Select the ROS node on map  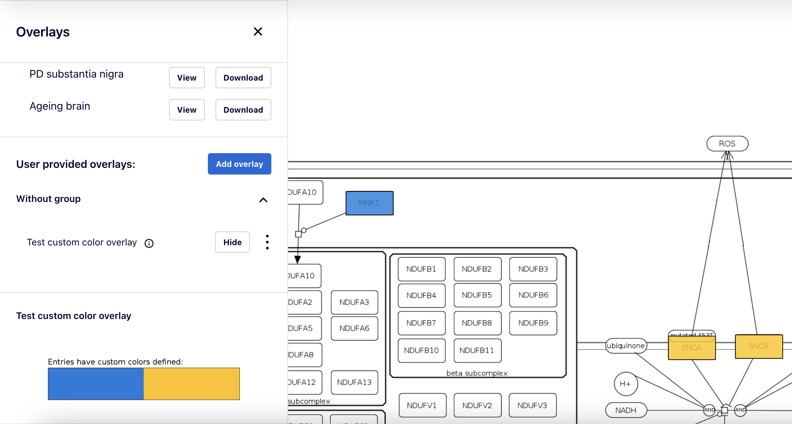727,144
